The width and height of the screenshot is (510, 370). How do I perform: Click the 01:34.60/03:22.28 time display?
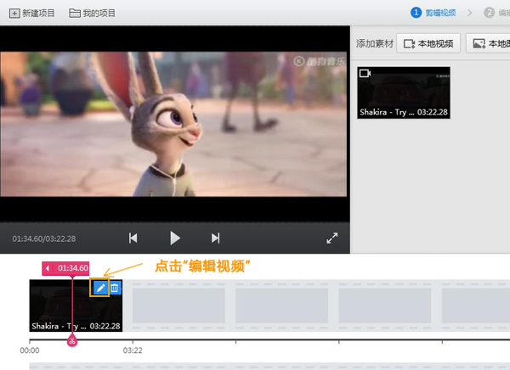(44, 238)
